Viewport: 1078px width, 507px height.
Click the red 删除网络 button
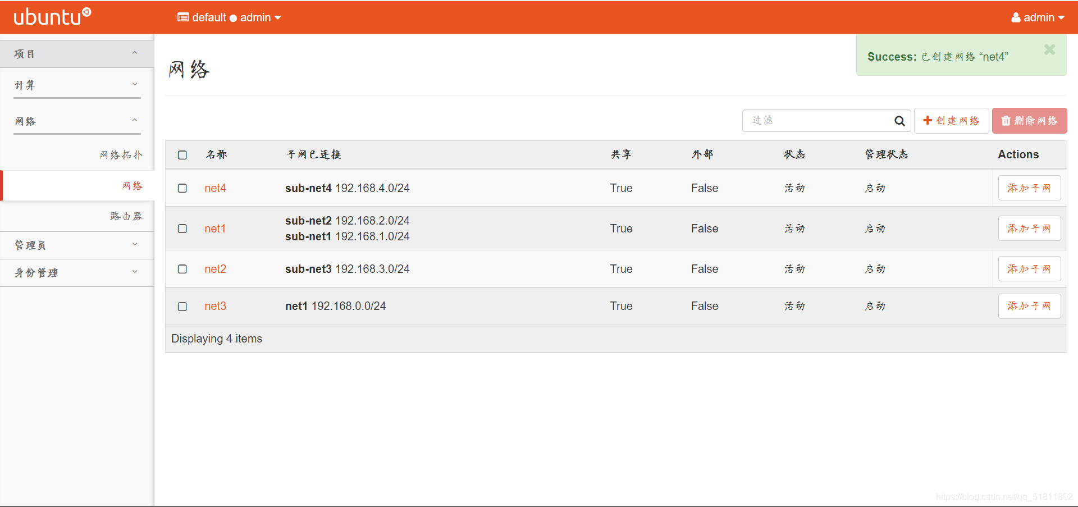click(1029, 121)
